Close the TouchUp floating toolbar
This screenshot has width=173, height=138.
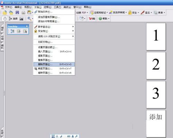point(27,26)
